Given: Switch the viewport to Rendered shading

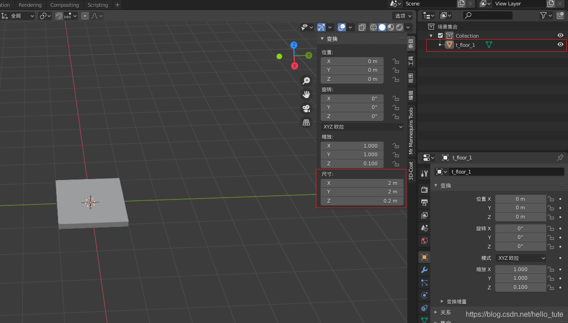Looking at the screenshot, I should [399, 27].
